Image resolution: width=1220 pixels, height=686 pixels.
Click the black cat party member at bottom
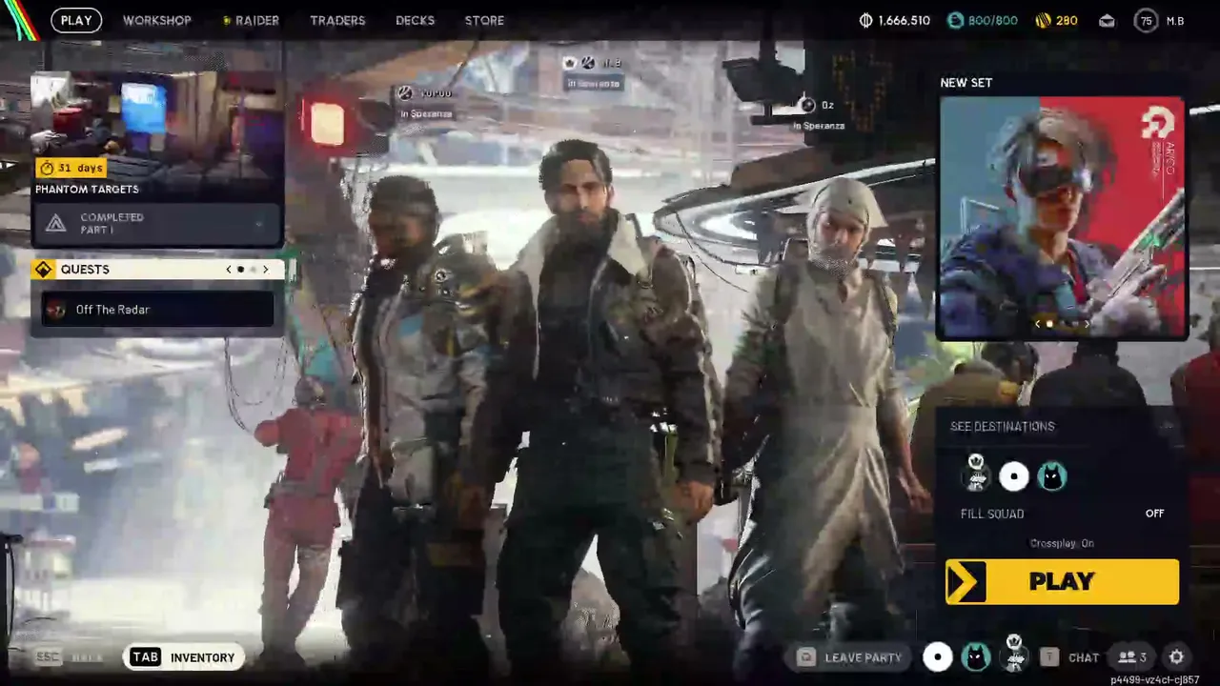click(975, 656)
